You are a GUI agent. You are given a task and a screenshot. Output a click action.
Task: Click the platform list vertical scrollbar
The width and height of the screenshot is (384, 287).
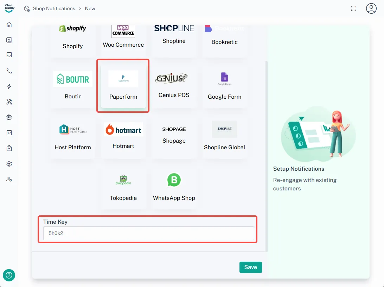[x=267, y=155]
